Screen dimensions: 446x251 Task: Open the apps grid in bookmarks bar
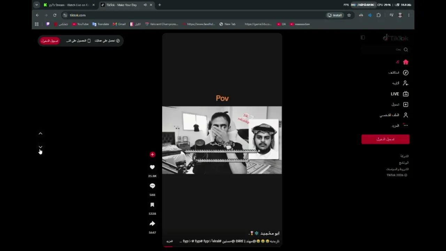coord(37,24)
